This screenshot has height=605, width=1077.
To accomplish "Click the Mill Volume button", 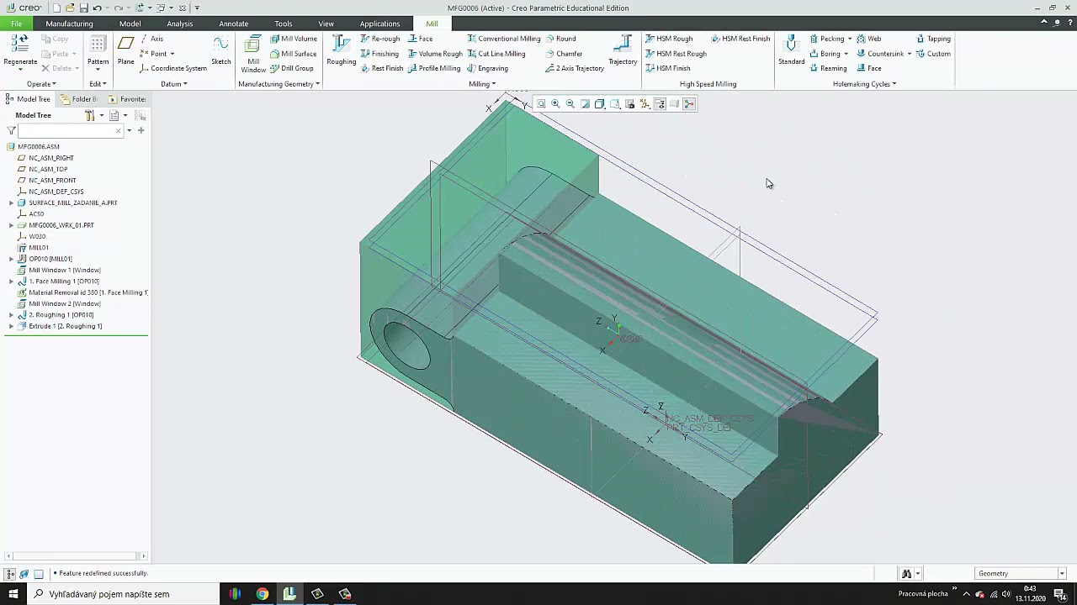I will click(294, 39).
